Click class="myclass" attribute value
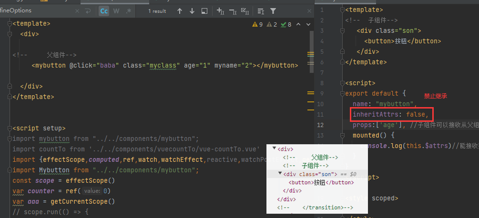 [163, 65]
